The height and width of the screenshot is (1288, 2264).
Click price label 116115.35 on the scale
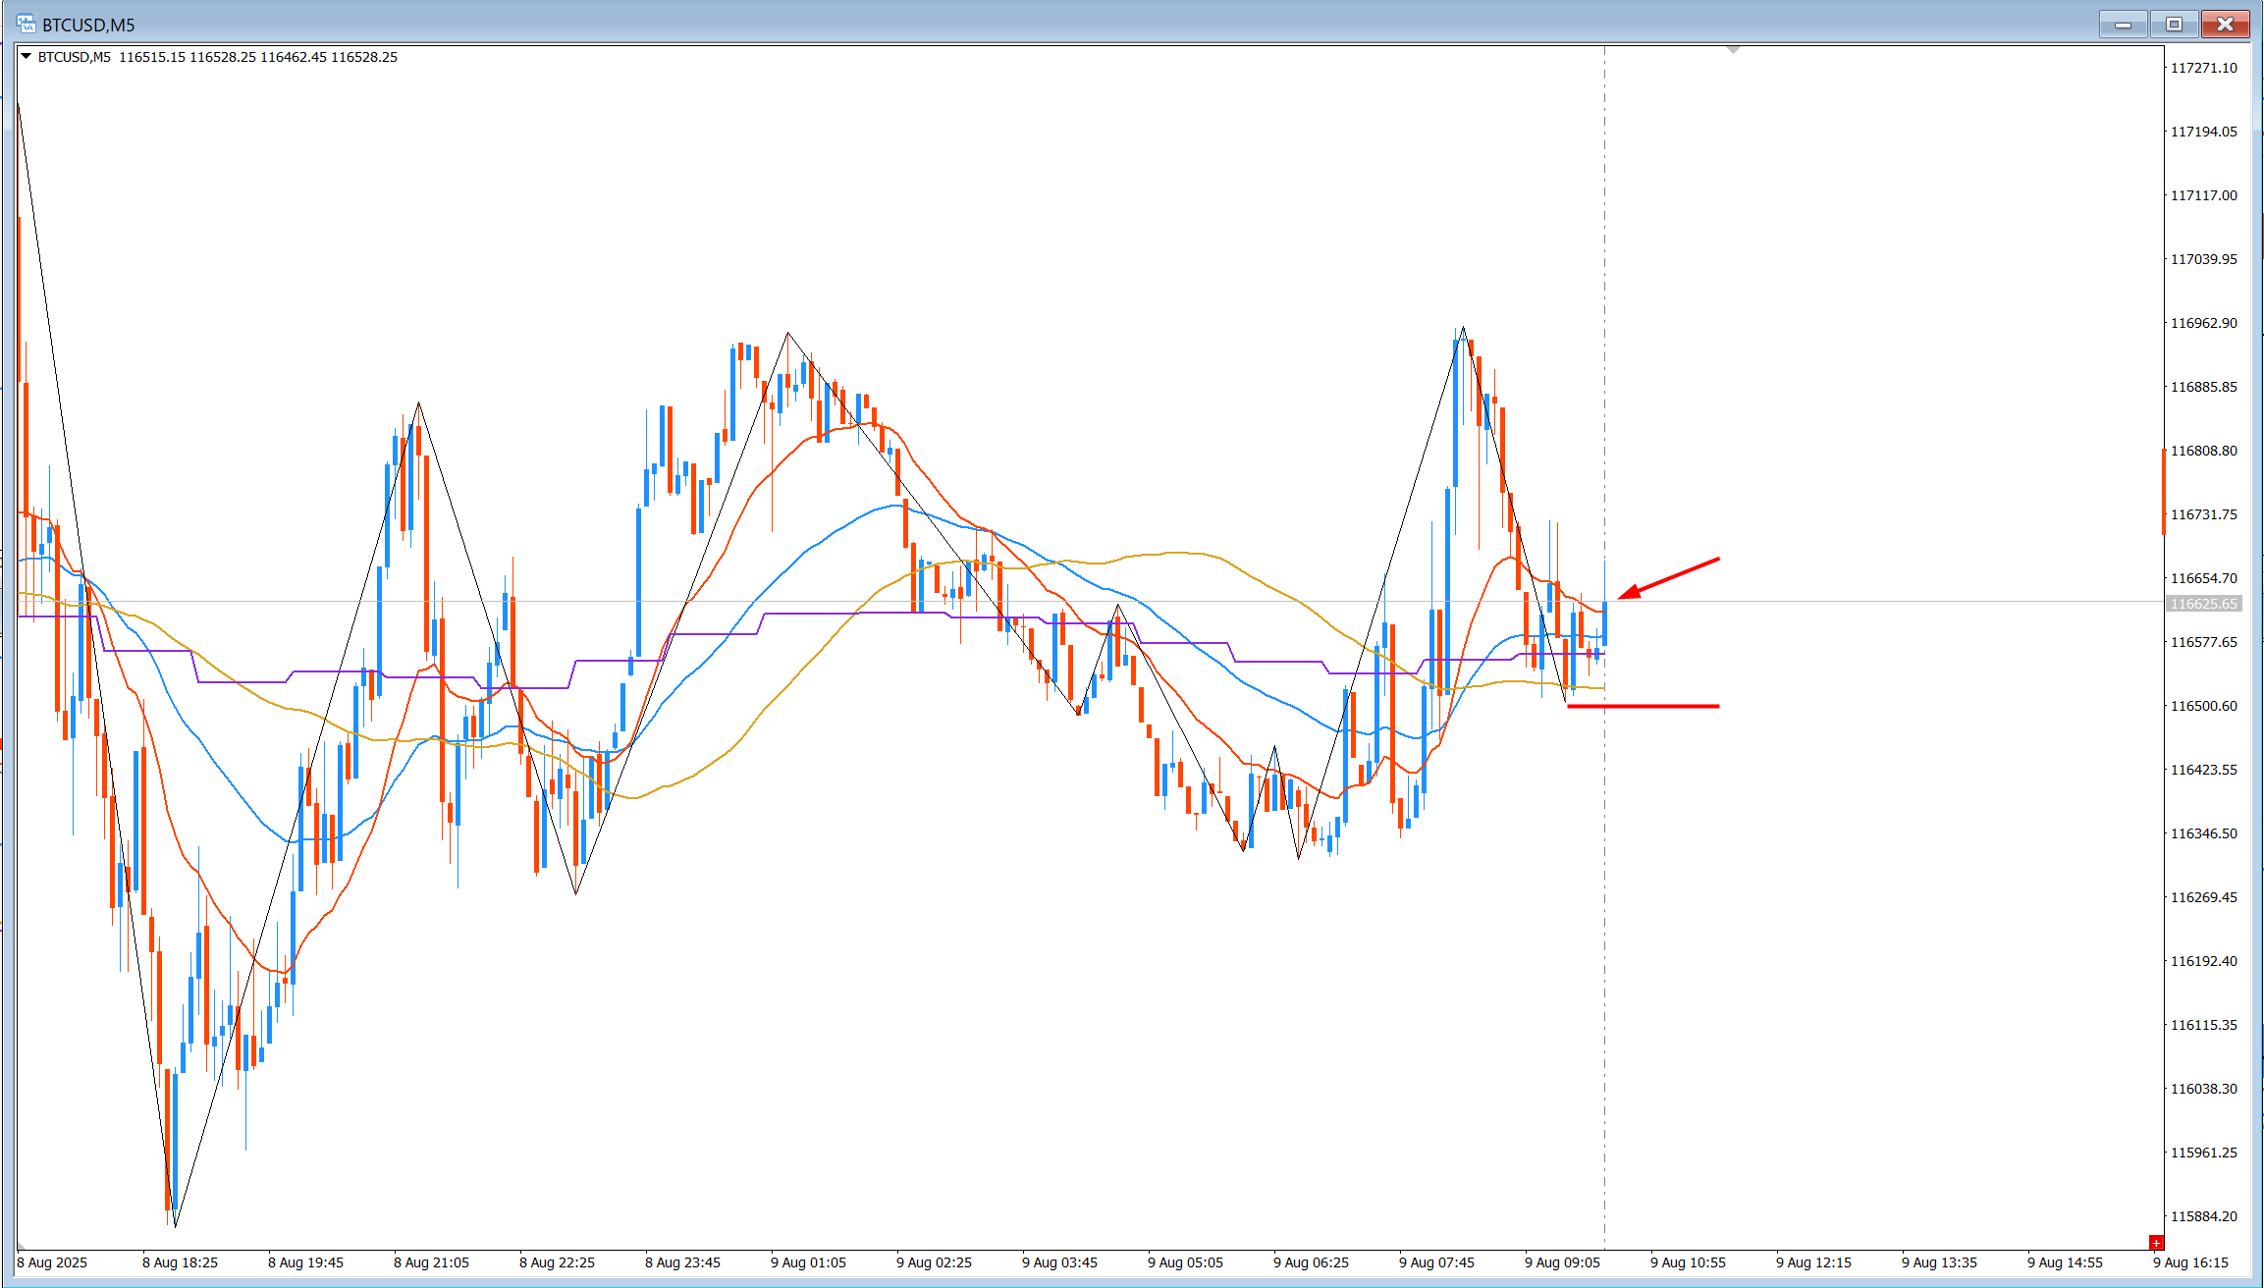2204,1025
